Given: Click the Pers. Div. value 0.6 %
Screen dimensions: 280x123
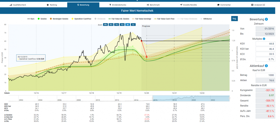Looking at the screenshot, I should point(265,116).
